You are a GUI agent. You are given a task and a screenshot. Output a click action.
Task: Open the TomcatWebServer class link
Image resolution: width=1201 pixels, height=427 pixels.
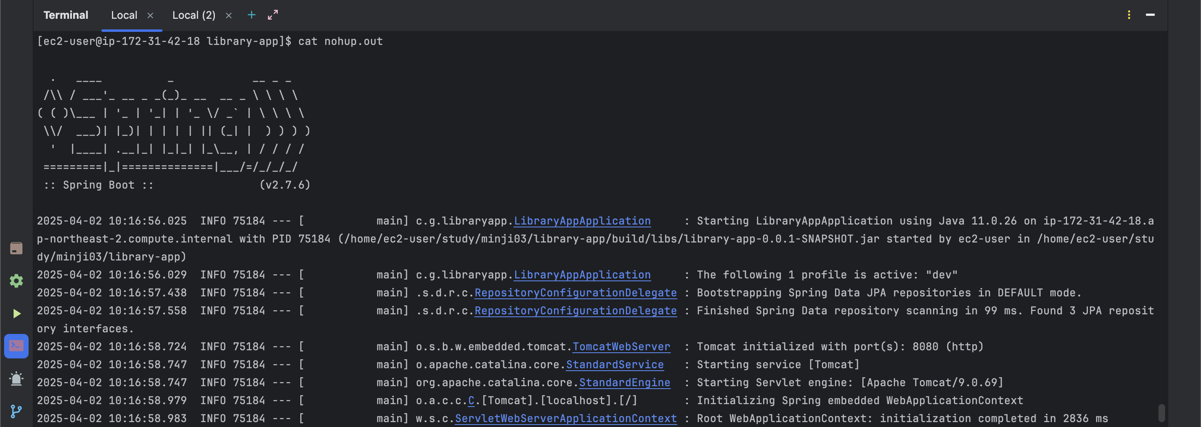(x=621, y=347)
